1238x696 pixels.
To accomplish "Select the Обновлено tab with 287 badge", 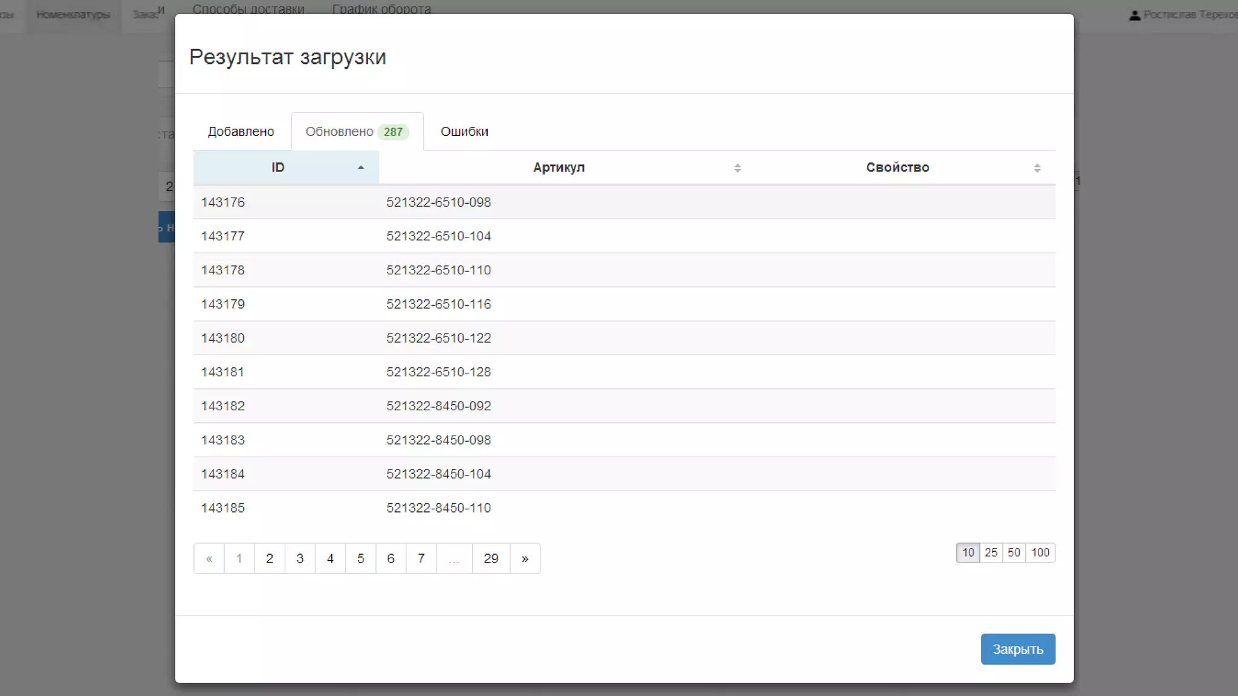I will 357,132.
